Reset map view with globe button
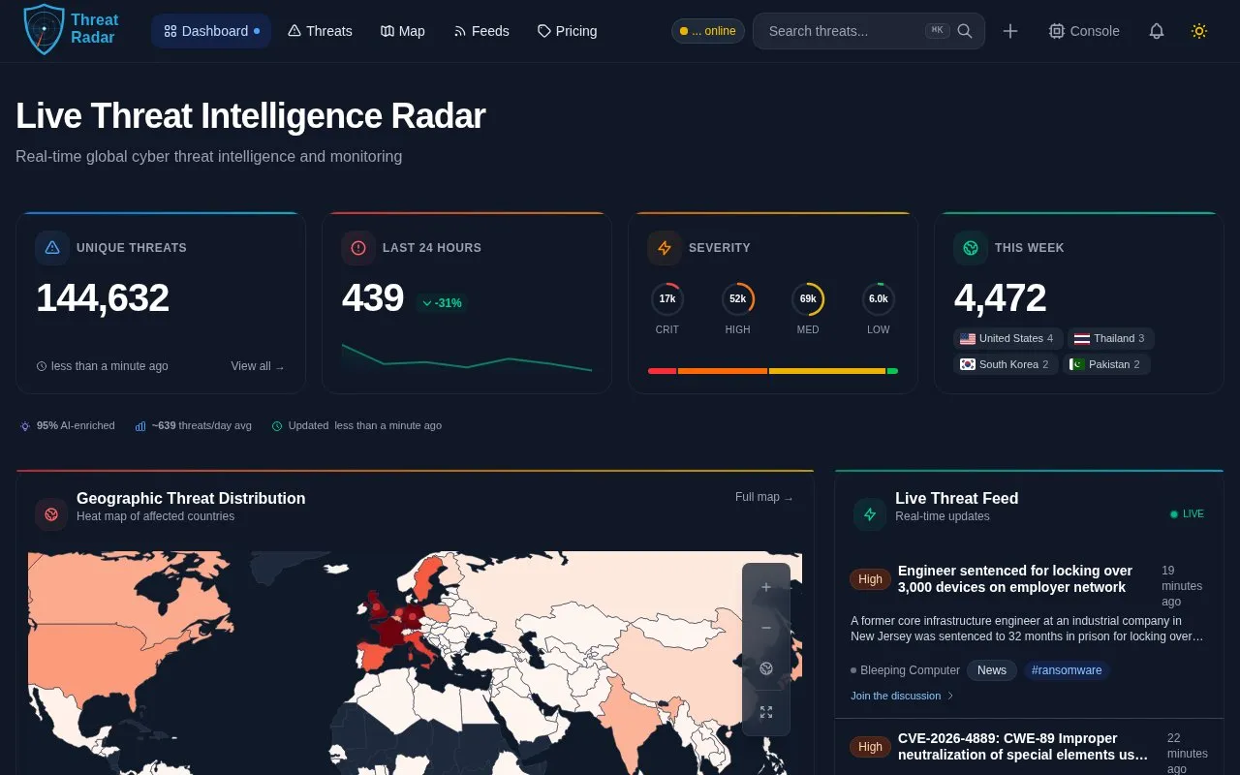 click(766, 668)
